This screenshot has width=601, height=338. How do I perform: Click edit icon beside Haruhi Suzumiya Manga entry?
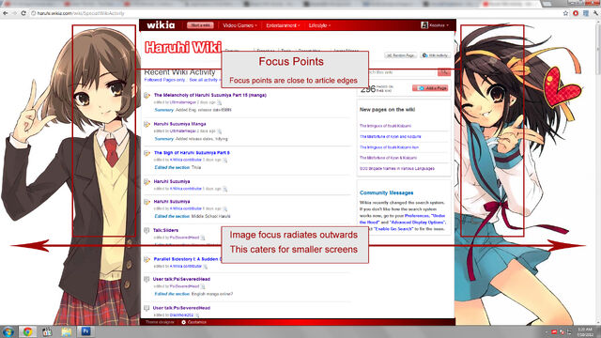coord(146,124)
